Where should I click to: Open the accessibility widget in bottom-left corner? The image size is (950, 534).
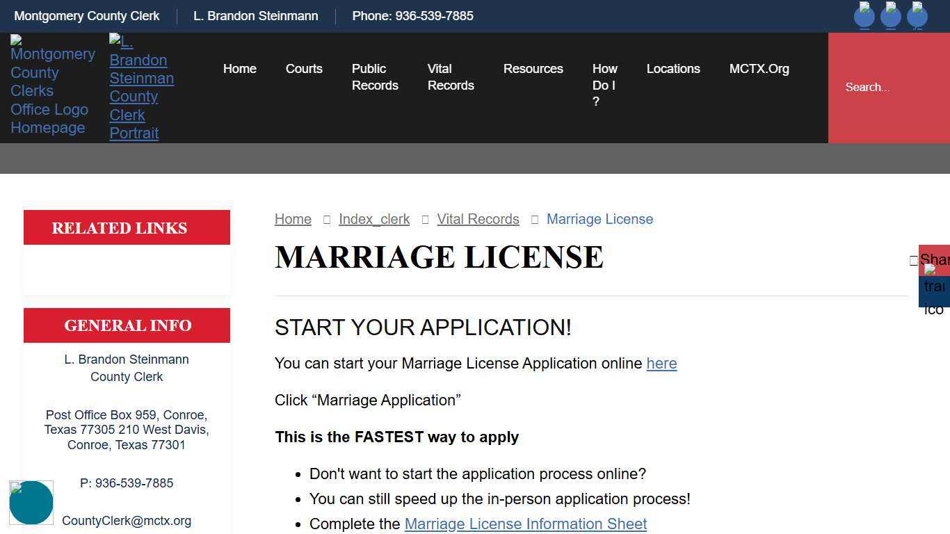pos(31,502)
